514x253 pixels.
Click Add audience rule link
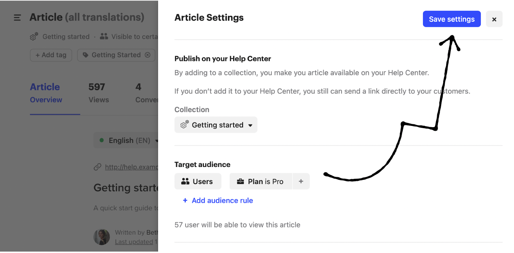pos(222,201)
